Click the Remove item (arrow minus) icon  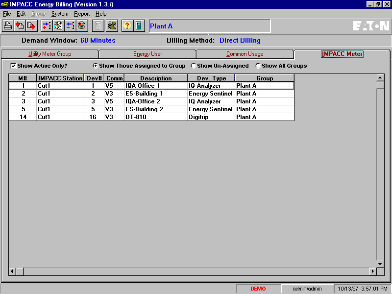click(70, 26)
